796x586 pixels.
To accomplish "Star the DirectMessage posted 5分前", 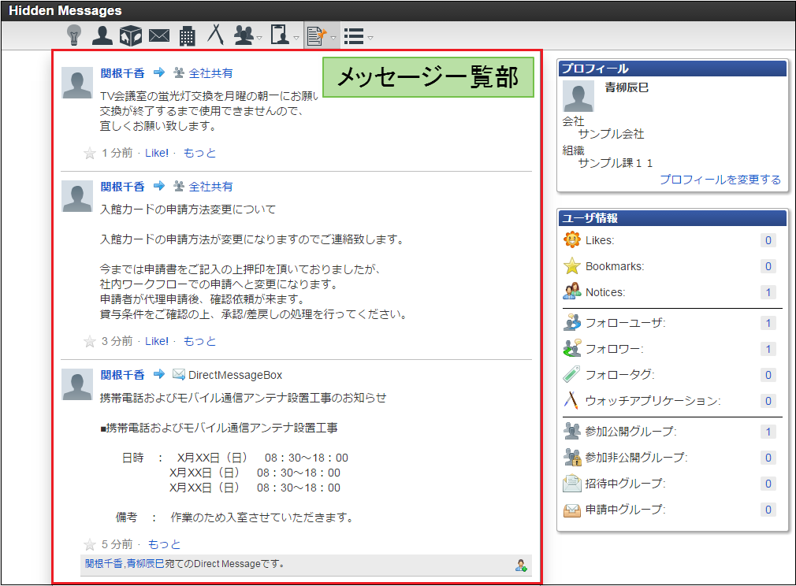I will 89,545.
